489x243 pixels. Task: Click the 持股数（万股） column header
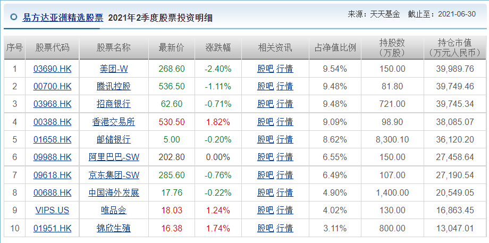click(392, 48)
